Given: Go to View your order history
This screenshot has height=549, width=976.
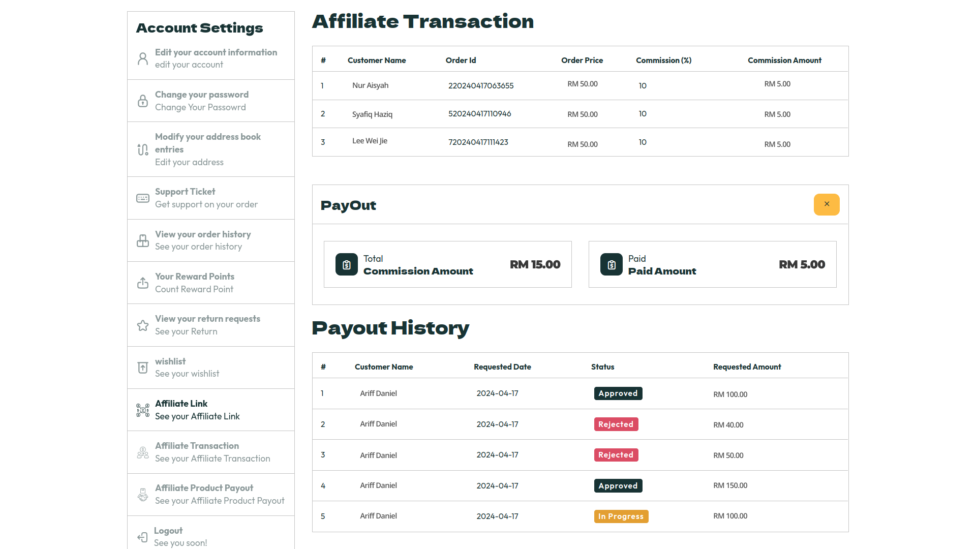Looking at the screenshot, I should (203, 234).
